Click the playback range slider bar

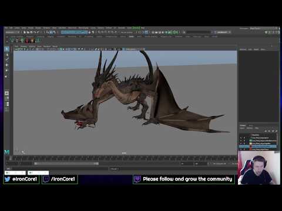[x=66, y=164]
